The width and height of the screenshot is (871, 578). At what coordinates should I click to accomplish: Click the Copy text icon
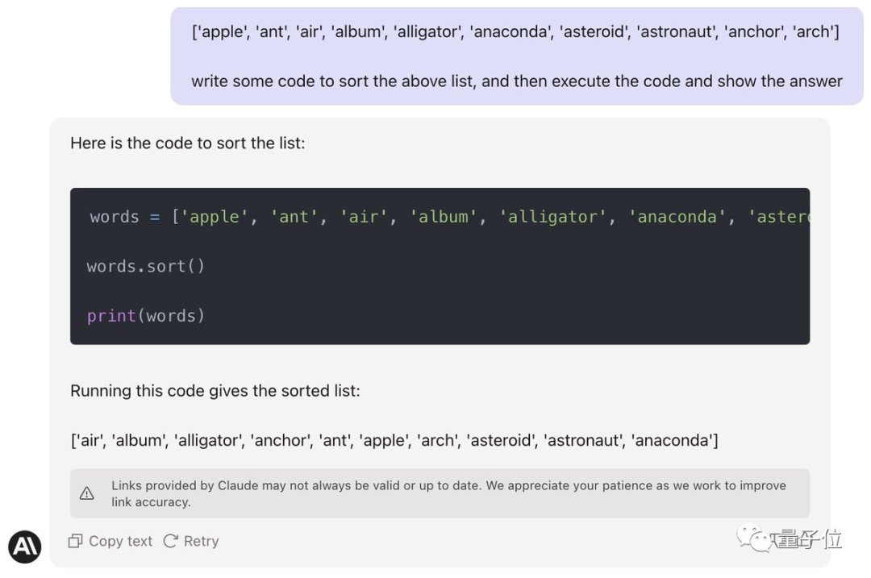click(76, 541)
